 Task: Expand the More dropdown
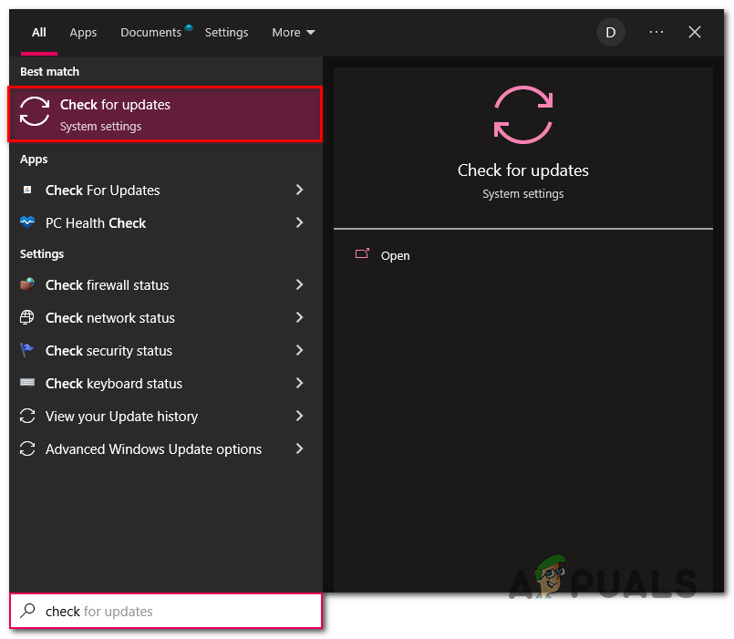pos(294,32)
